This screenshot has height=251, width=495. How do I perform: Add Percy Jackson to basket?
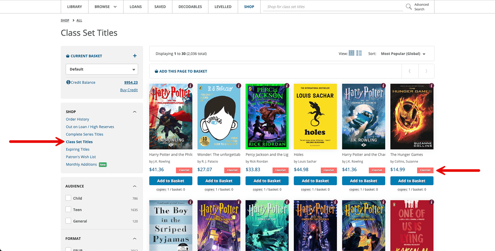click(267, 181)
